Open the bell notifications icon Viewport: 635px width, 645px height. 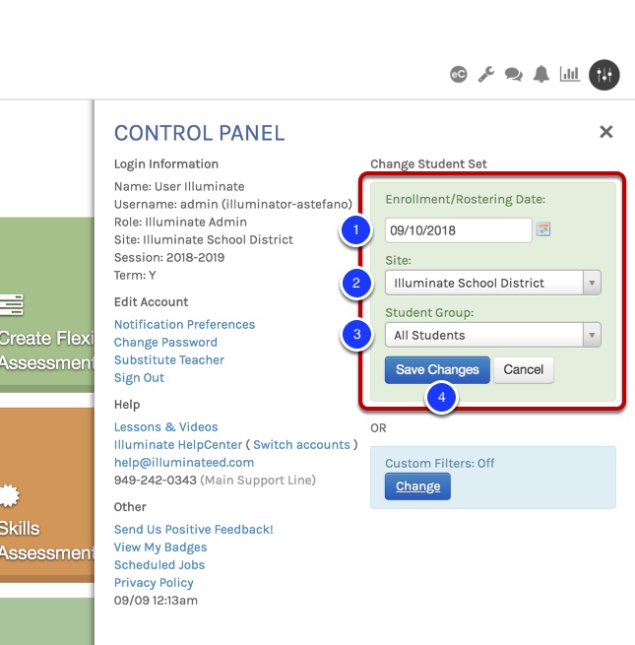pos(541,75)
